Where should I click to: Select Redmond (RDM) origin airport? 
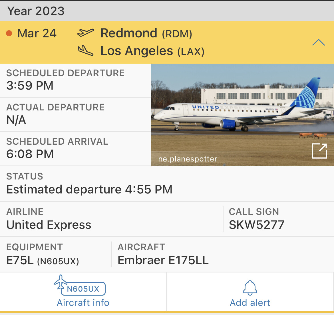(x=146, y=33)
